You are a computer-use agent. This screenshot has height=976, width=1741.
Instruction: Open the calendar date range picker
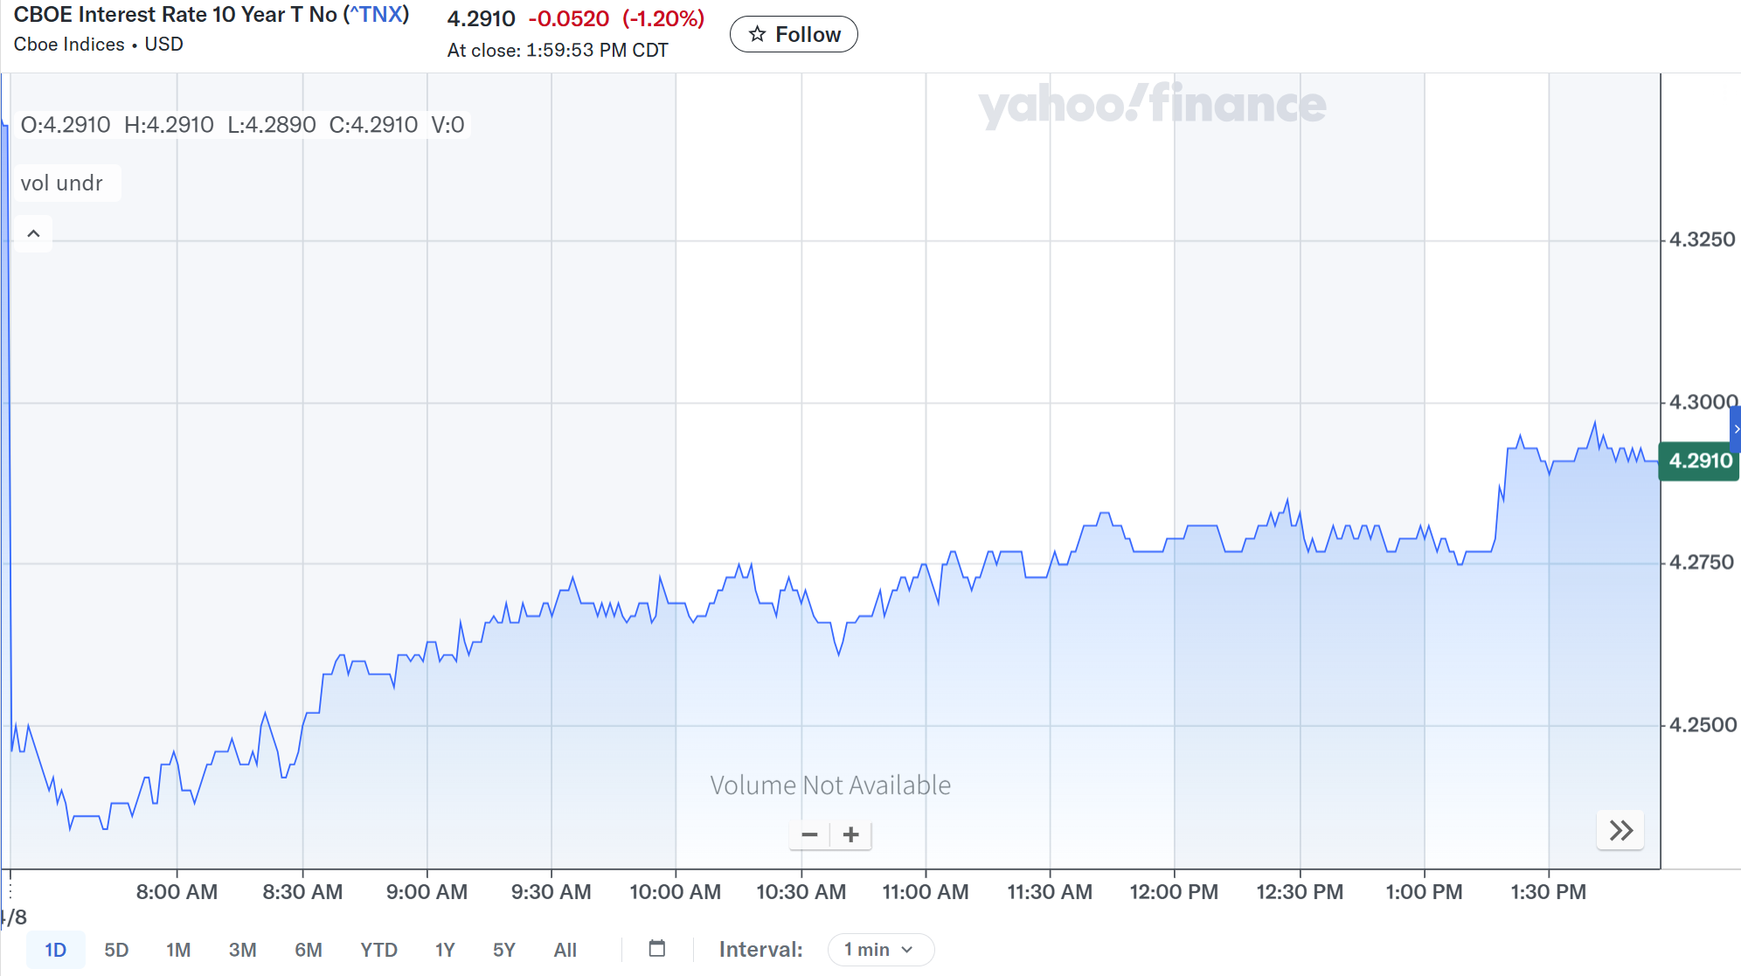[x=657, y=948]
